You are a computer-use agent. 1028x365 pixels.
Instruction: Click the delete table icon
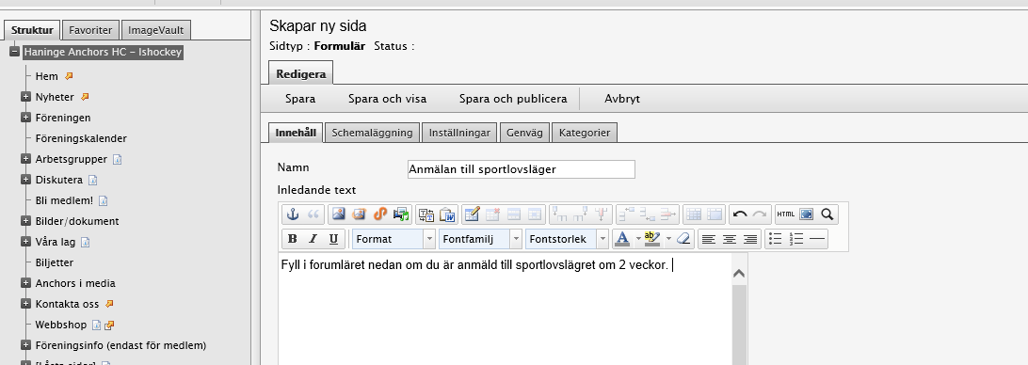pyautogui.click(x=492, y=214)
